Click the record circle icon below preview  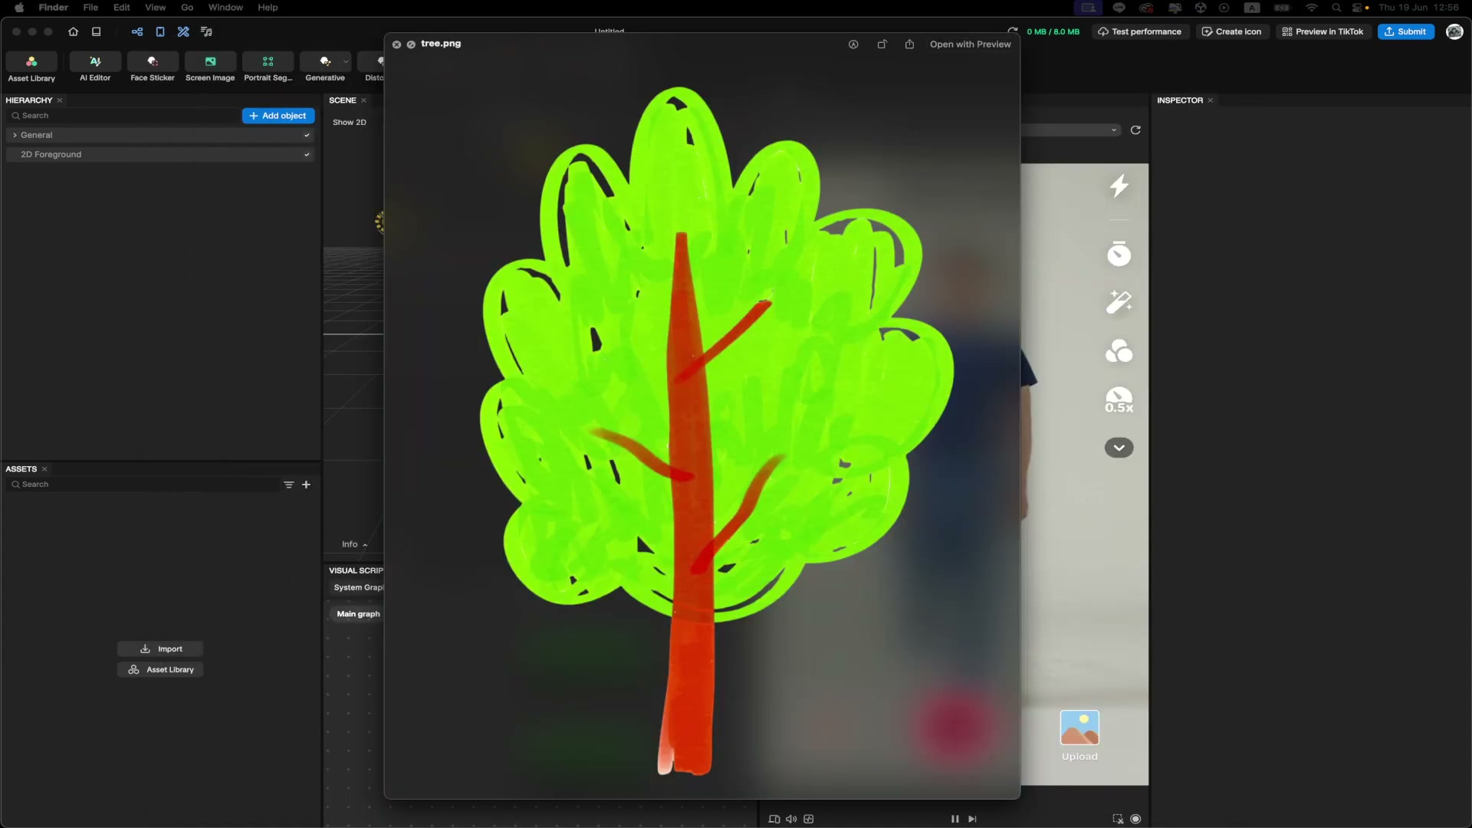pos(1135,820)
